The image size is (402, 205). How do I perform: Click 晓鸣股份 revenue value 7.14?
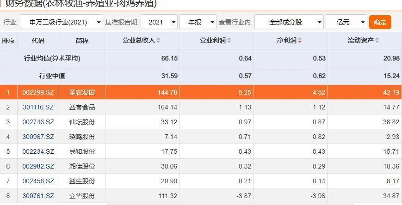point(171,137)
